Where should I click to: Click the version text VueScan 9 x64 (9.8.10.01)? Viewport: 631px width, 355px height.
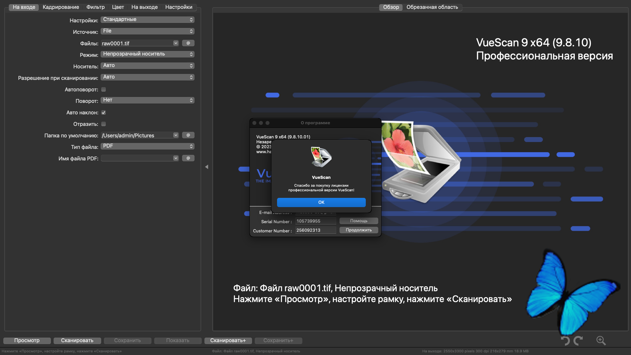(283, 137)
